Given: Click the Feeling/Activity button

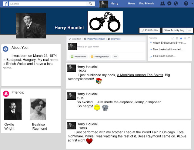Looking at the screenshot, I should tap(100, 57).
